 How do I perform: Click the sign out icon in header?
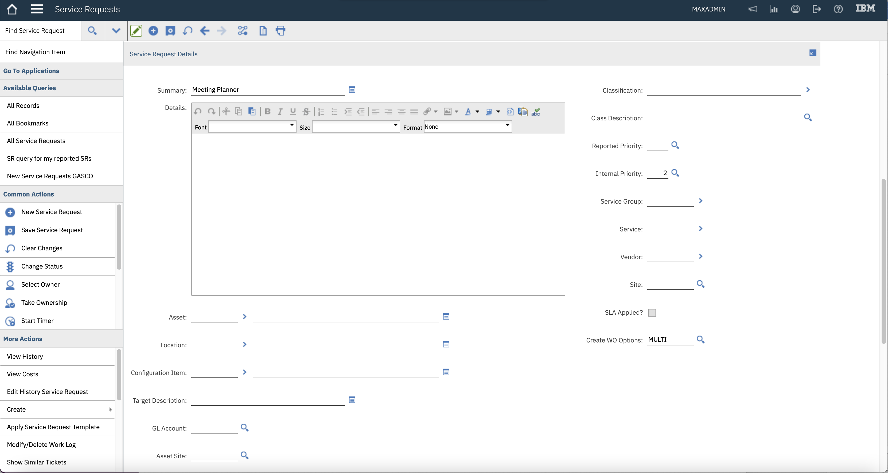(816, 9)
